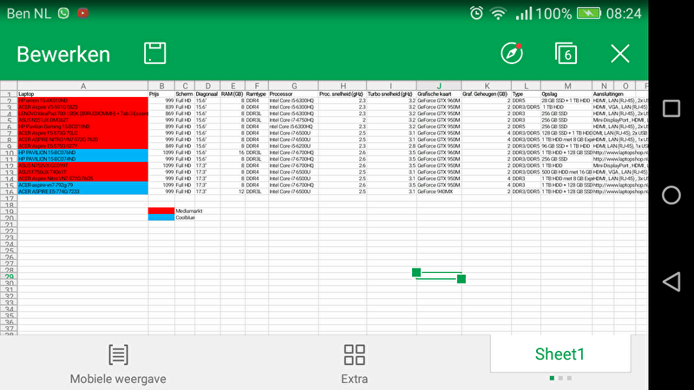This screenshot has height=390, width=694.
Task: Select column K header
Action: [487, 86]
